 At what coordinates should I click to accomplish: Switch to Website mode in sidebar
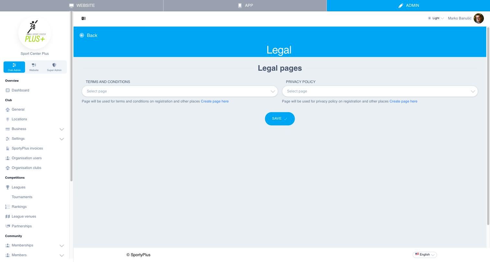point(34,67)
